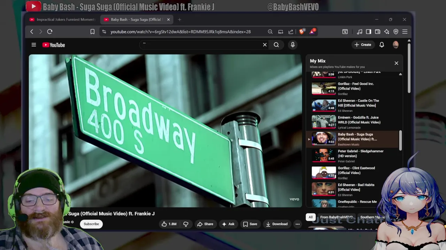This screenshot has width=446, height=250.
Task: Open the notifications bell
Action: [x=382, y=45]
